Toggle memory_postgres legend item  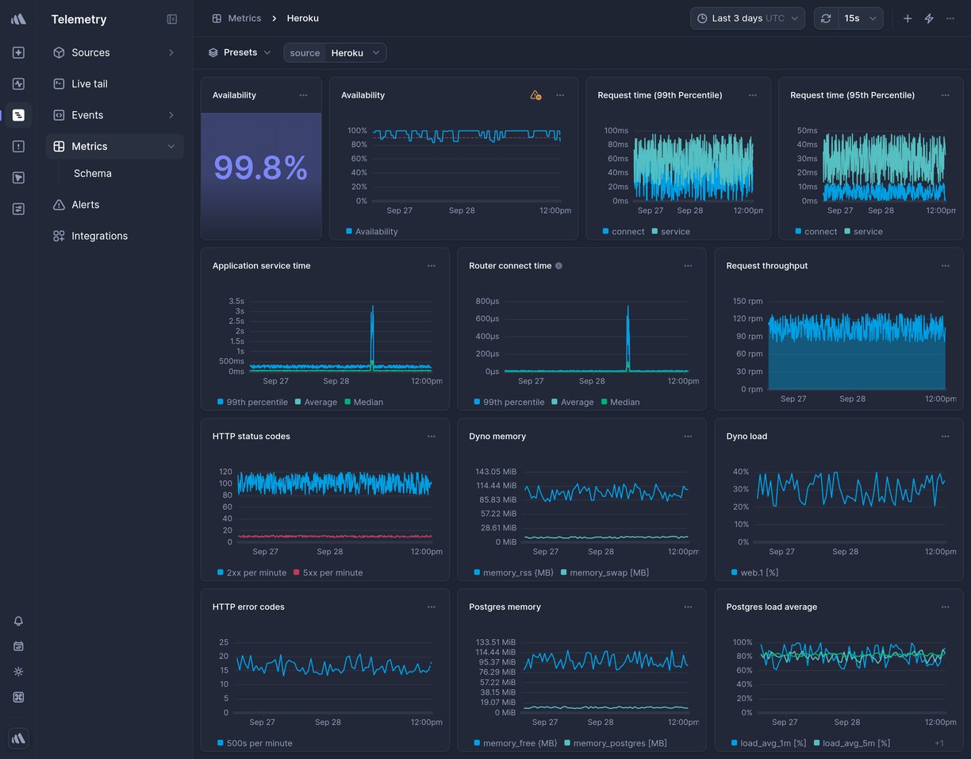[x=616, y=744]
